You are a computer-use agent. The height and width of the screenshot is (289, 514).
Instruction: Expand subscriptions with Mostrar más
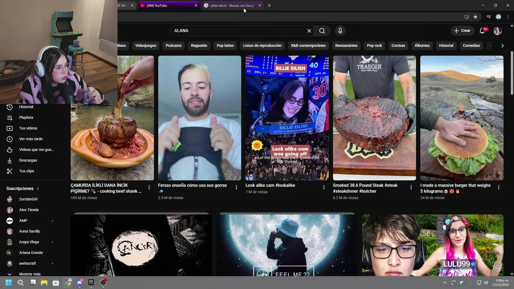tap(31, 274)
